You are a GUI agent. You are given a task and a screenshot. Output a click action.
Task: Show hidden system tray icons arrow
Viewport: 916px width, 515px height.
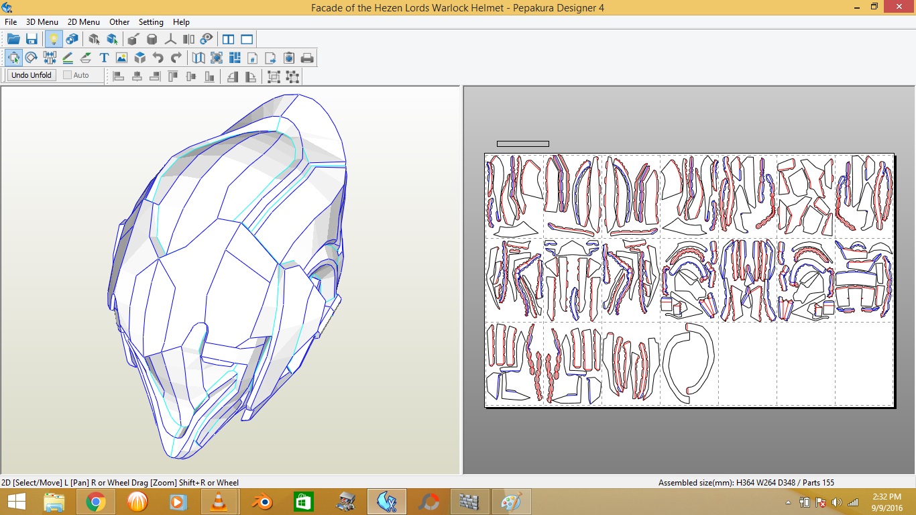point(788,502)
